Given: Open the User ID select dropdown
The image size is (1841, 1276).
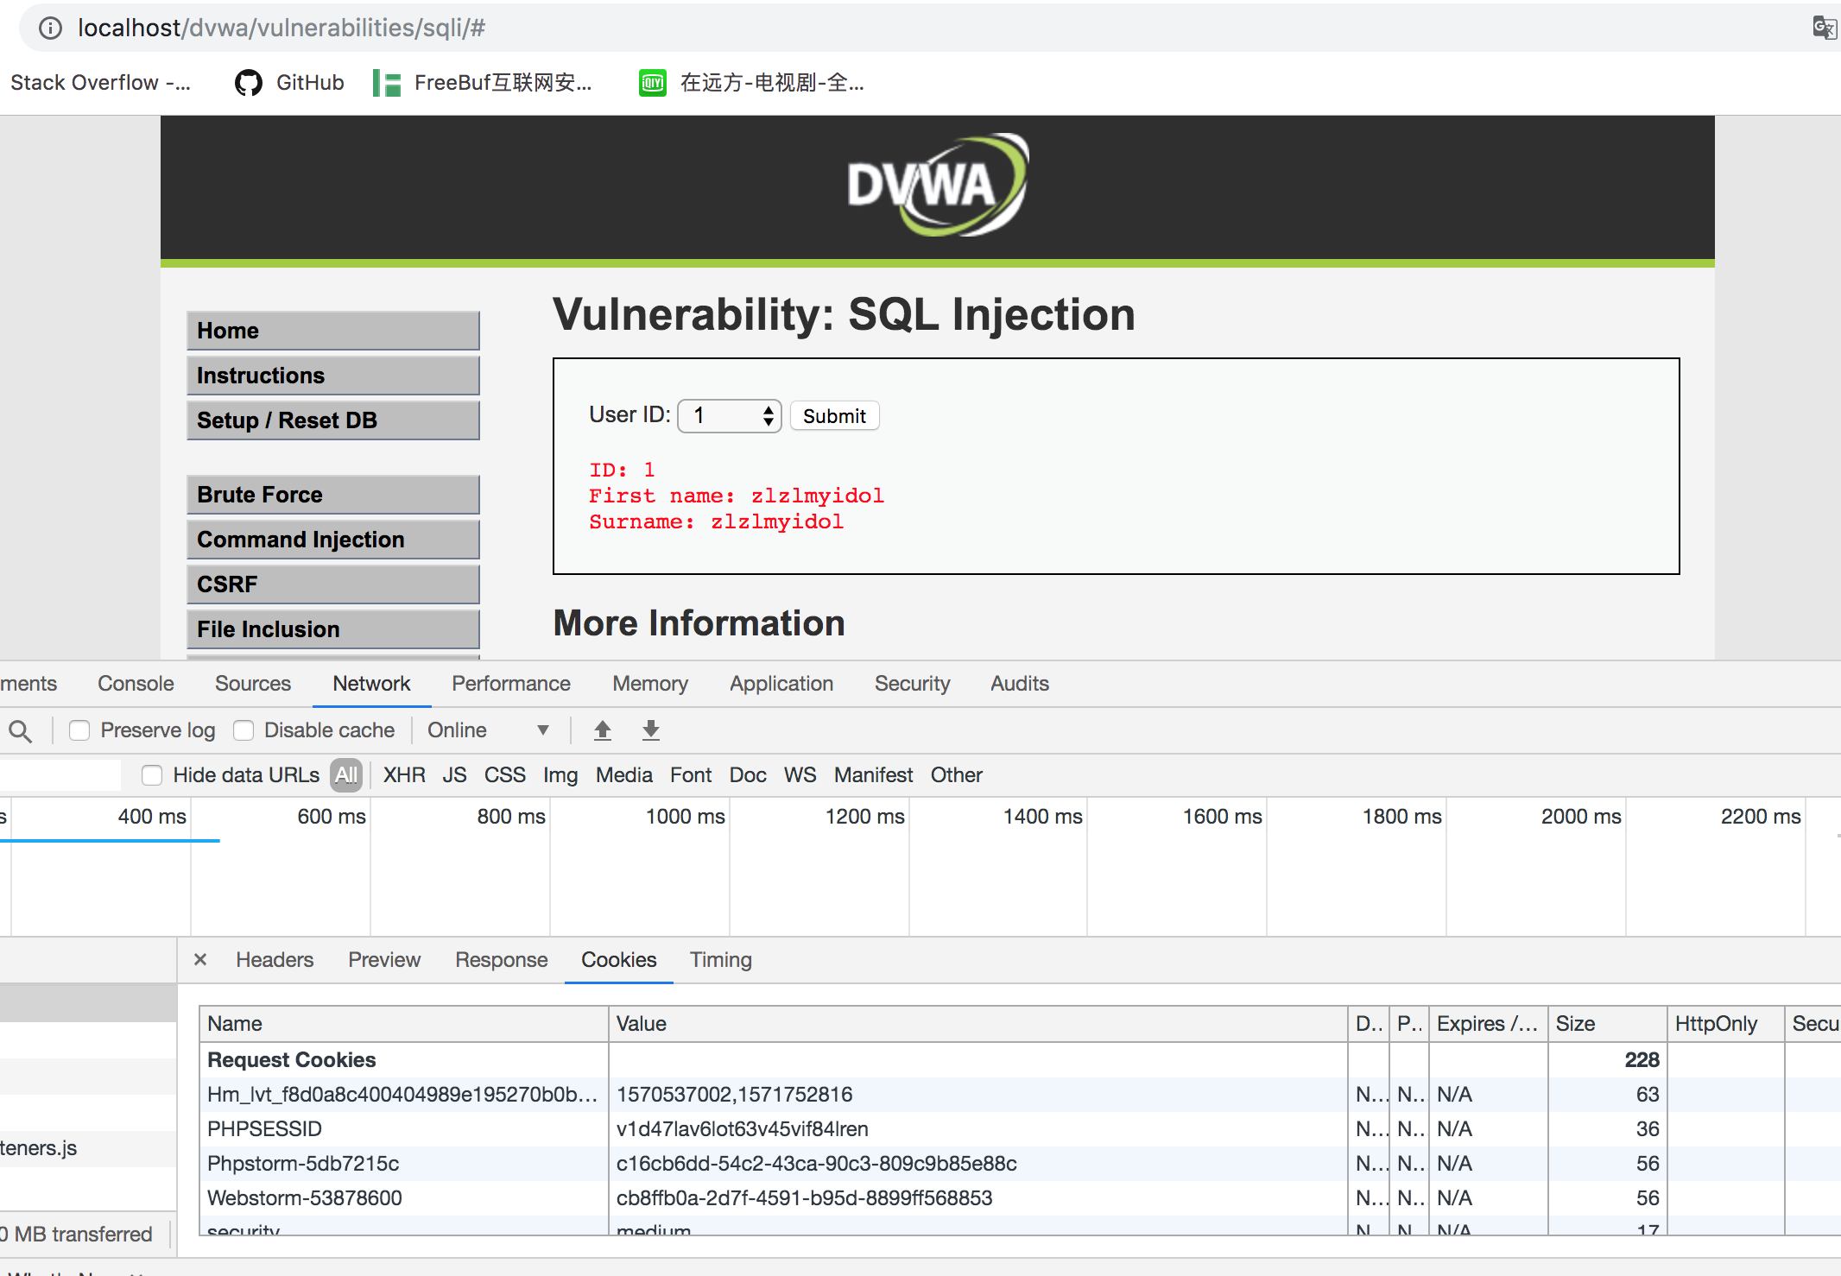Looking at the screenshot, I should click(x=730, y=416).
